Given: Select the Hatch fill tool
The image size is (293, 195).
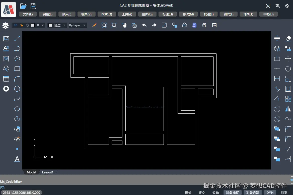Looking at the screenshot, I should pos(6,58).
